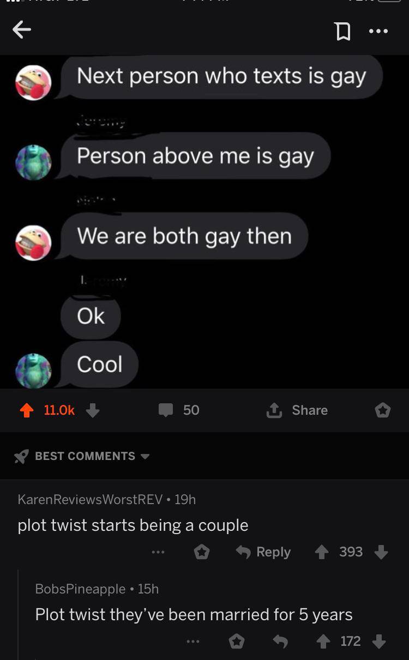The height and width of the screenshot is (660, 409).
Task: Save the post with the bookmark icon
Action: 342,32
